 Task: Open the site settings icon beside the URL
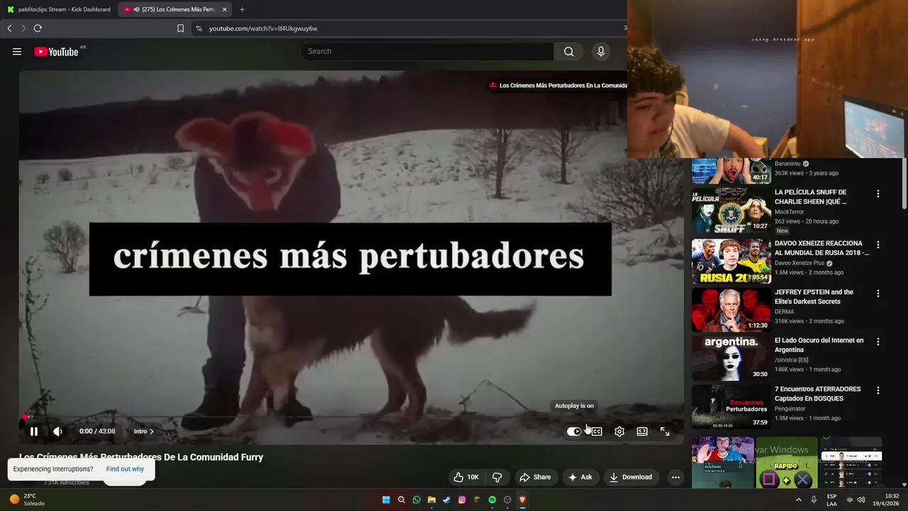(x=199, y=28)
